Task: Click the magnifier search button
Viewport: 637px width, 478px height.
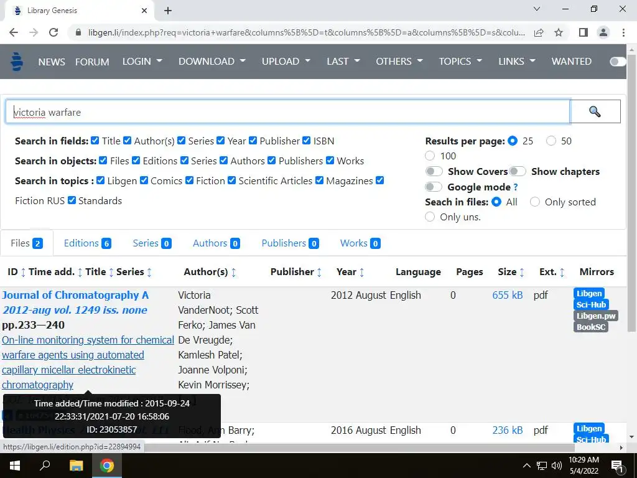Action: pyautogui.click(x=595, y=111)
